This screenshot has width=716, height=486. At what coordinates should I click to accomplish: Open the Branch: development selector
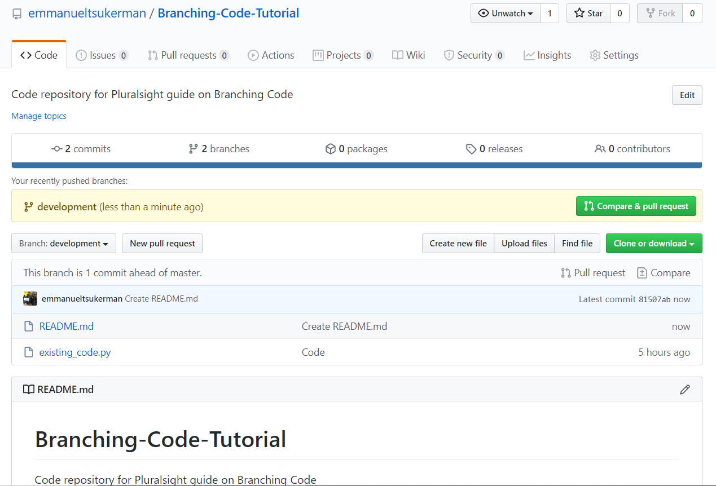pos(64,244)
